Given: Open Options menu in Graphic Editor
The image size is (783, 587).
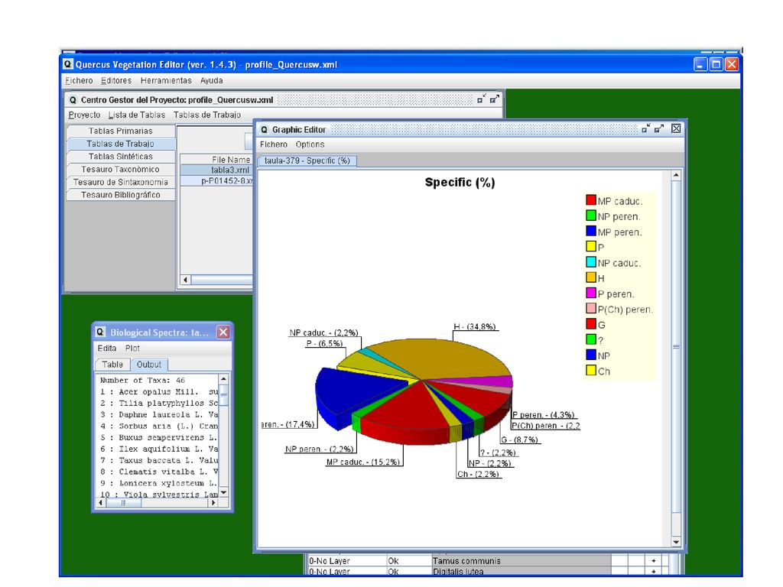Looking at the screenshot, I should (310, 144).
